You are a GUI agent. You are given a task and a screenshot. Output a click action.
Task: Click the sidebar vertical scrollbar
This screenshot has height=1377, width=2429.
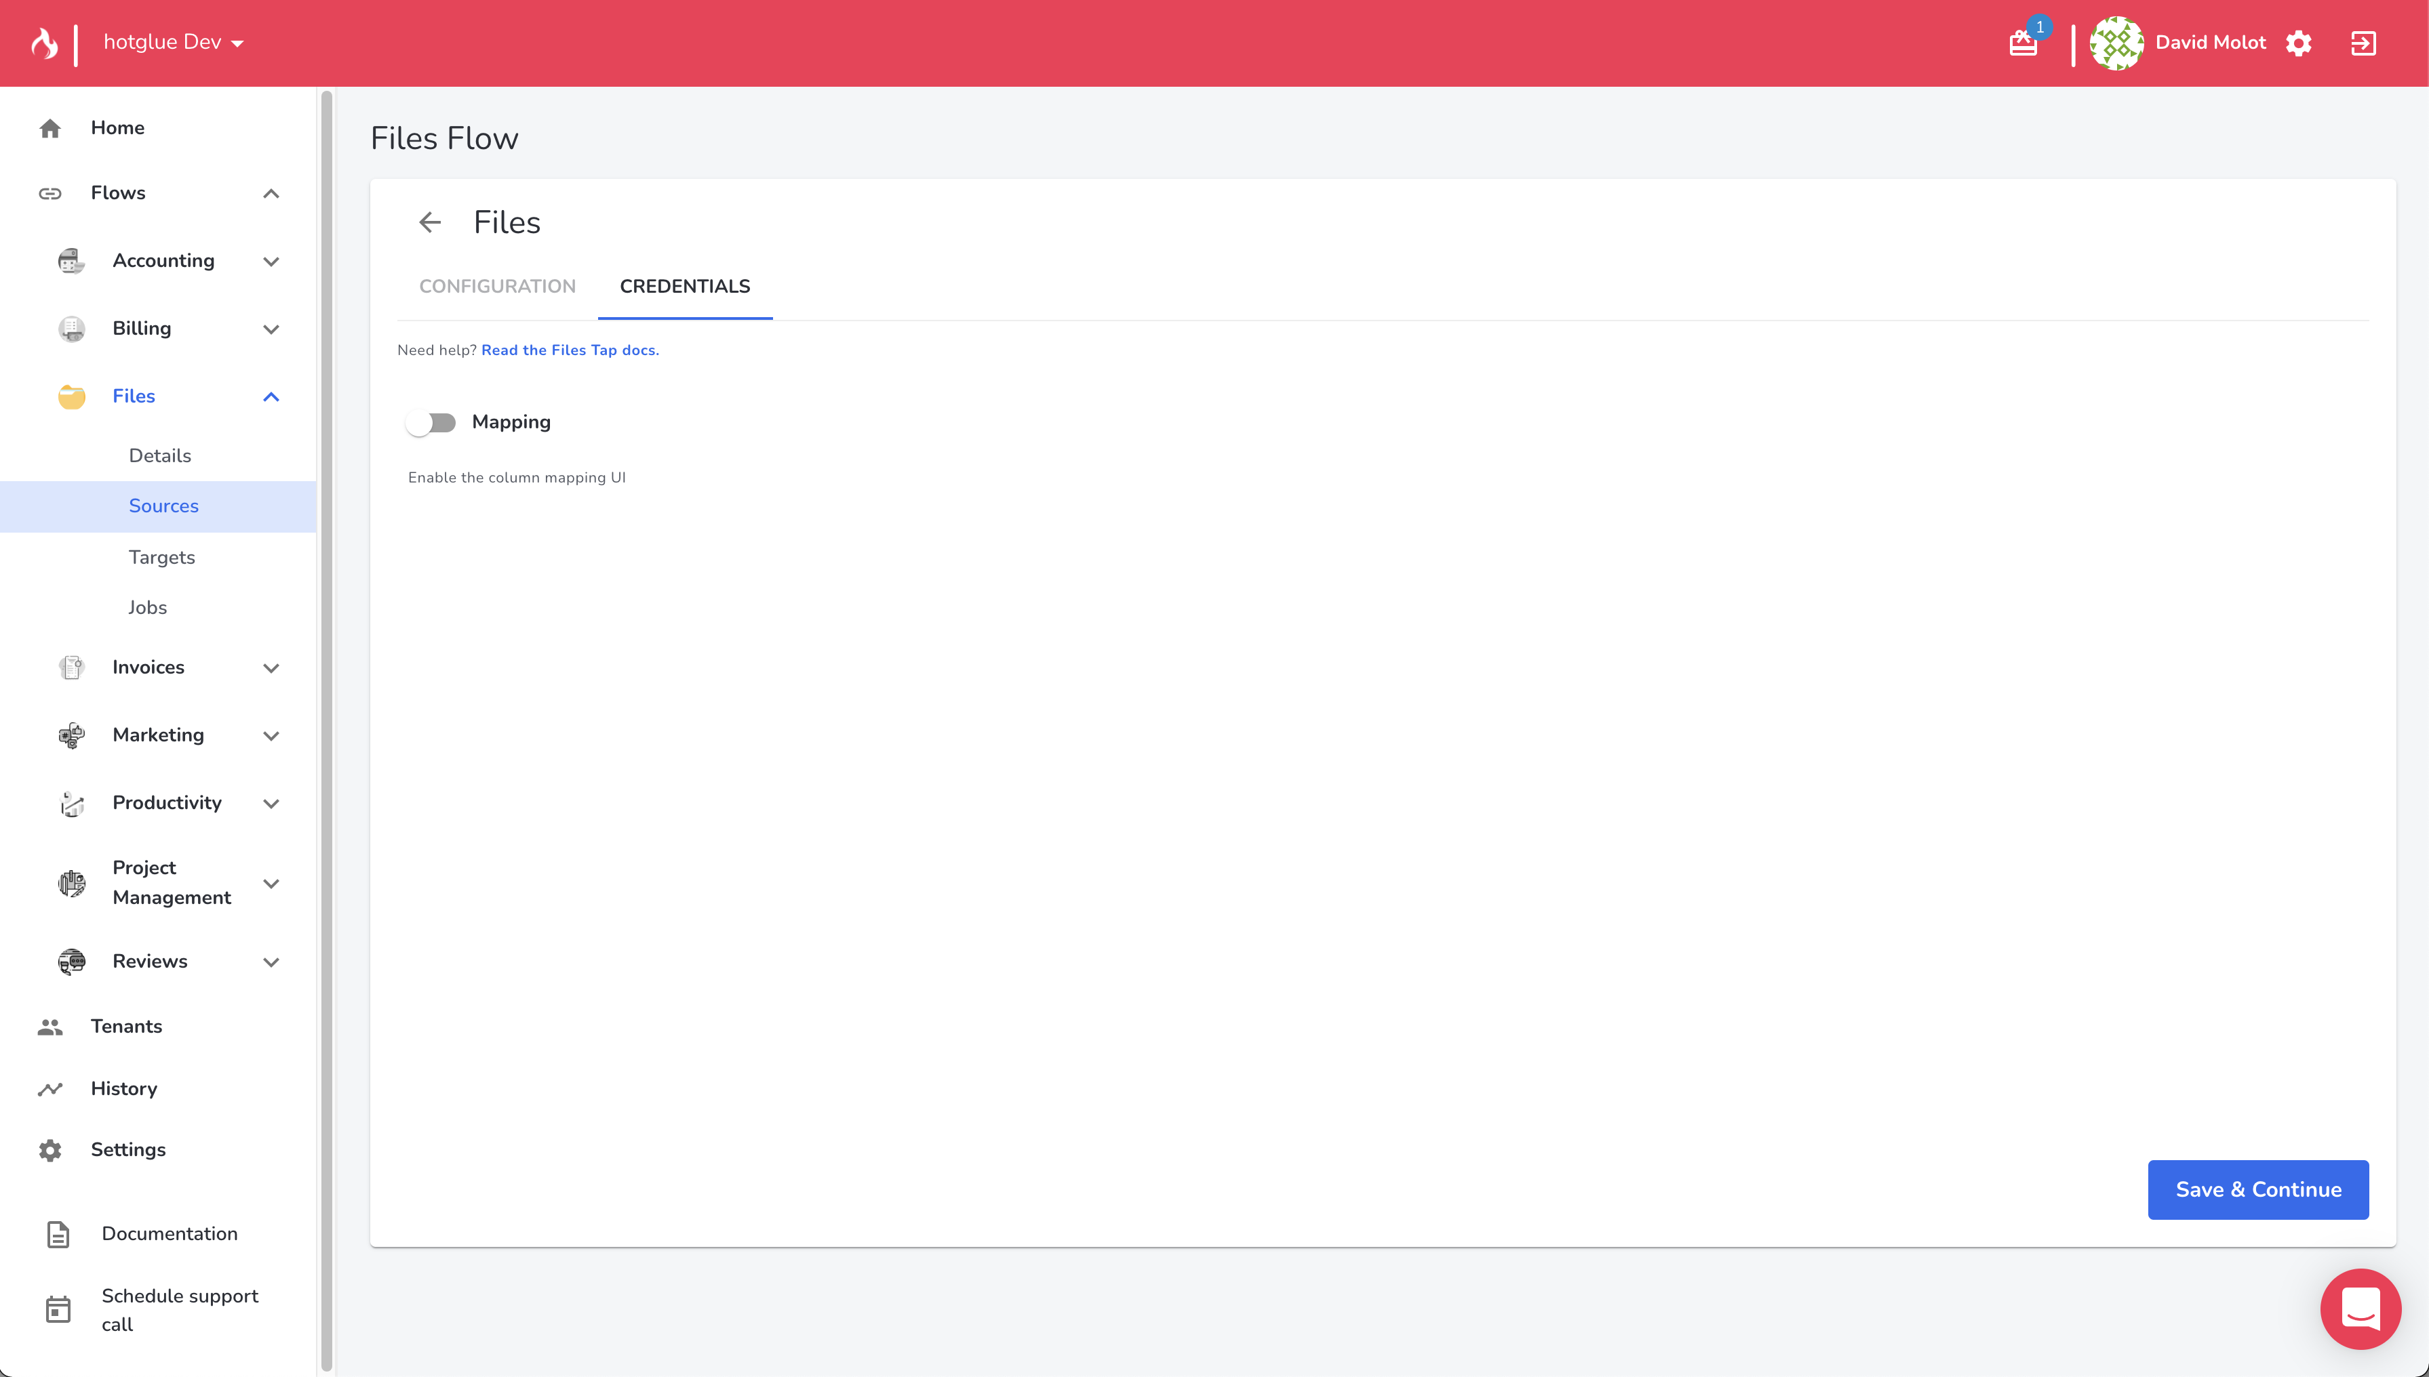pos(326,728)
